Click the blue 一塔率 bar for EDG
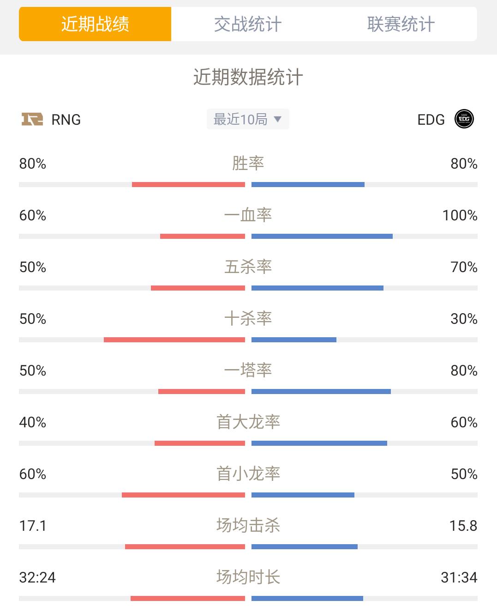The height and width of the screenshot is (613, 497). point(321,392)
